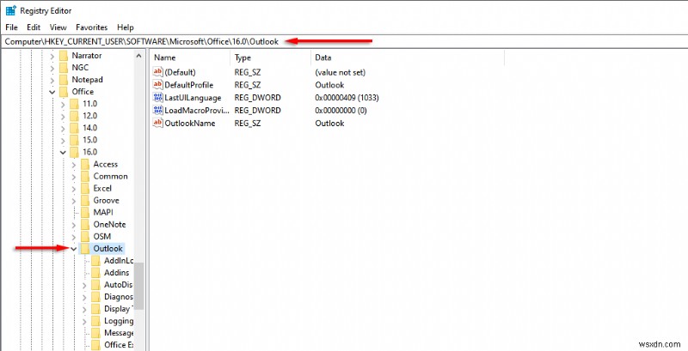Expand the NGC key
This screenshot has height=351, width=688.
pos(52,68)
